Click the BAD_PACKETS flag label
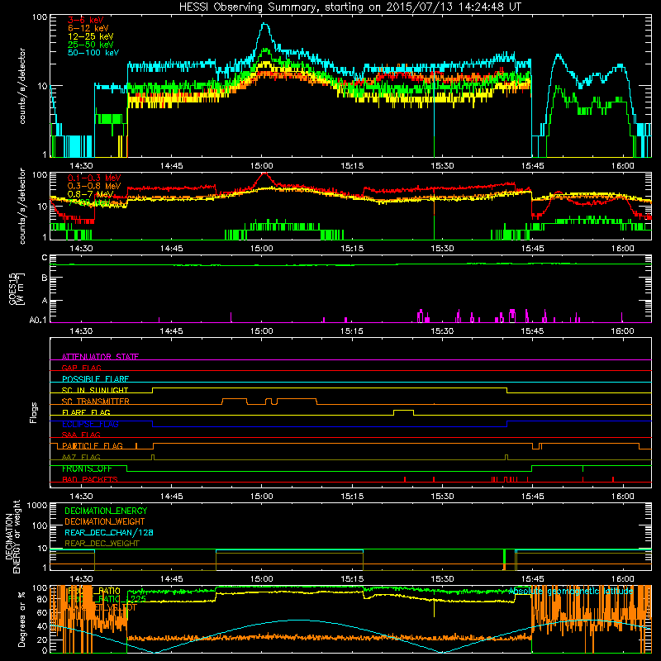The image size is (661, 661). (x=90, y=479)
